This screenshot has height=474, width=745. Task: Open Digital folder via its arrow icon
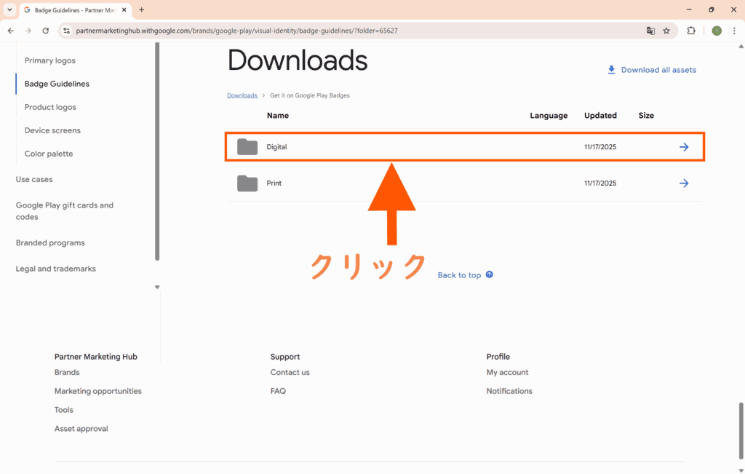click(684, 147)
